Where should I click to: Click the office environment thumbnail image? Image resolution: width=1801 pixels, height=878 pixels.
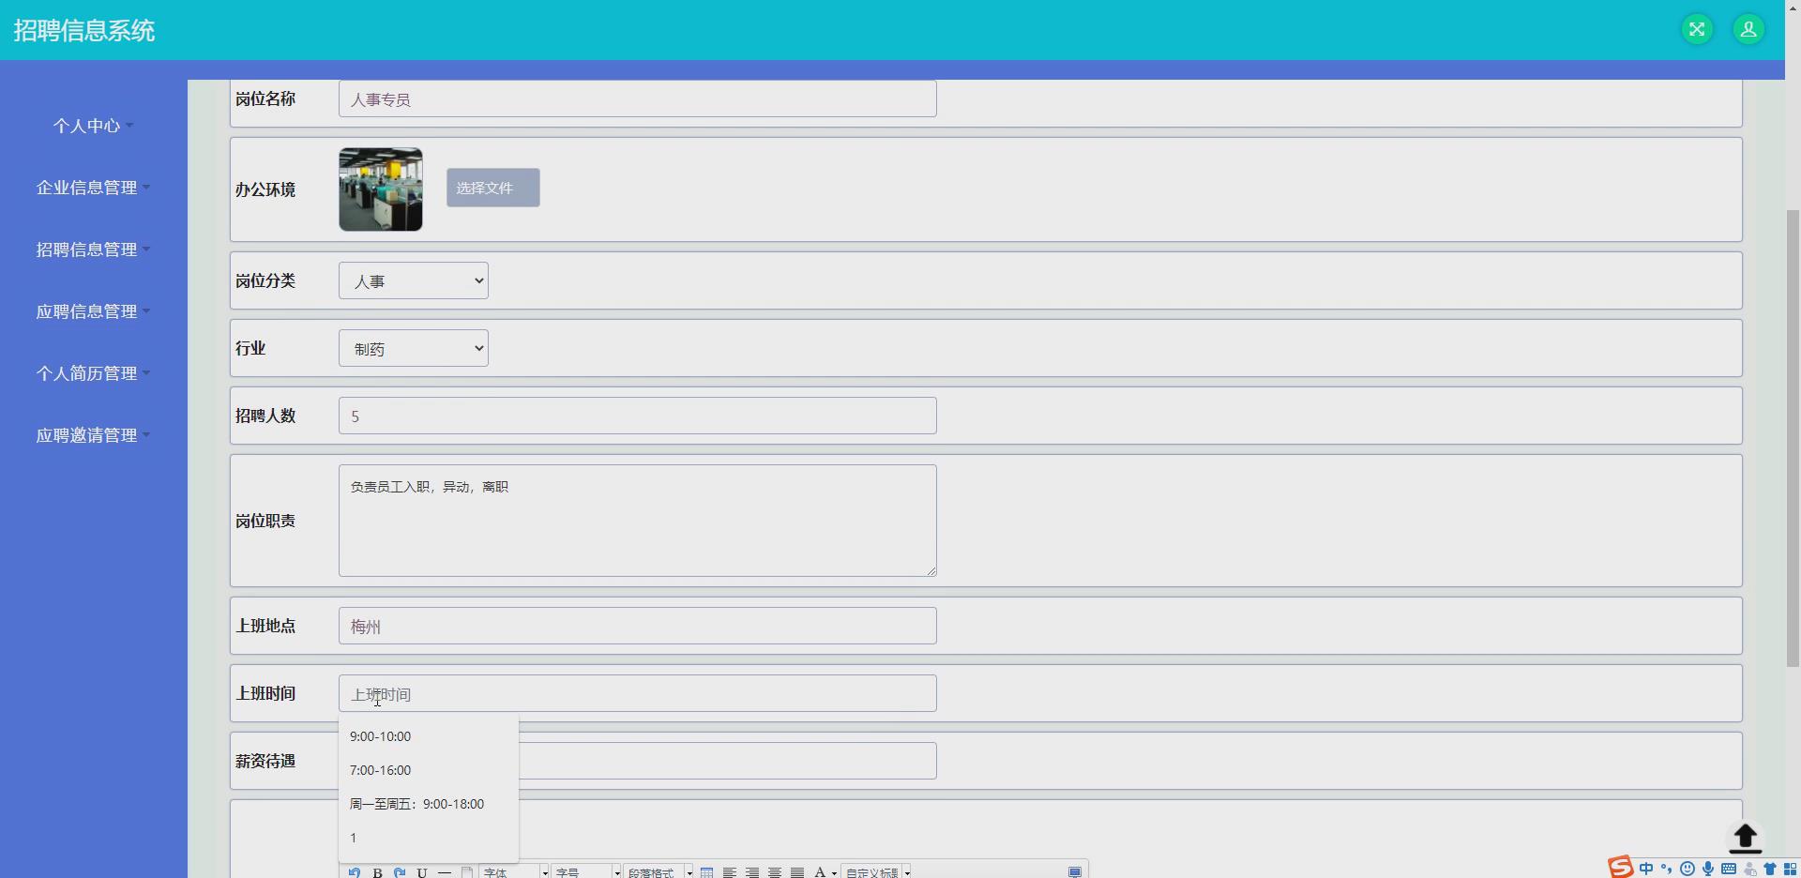click(x=381, y=189)
